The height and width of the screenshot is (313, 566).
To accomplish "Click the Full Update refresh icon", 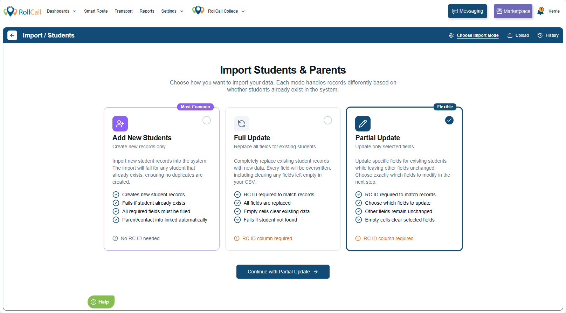I will point(242,124).
